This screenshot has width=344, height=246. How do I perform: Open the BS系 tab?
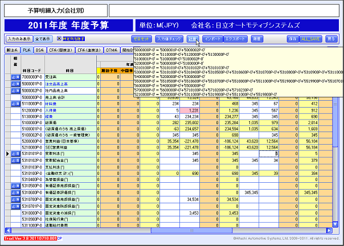(40, 51)
